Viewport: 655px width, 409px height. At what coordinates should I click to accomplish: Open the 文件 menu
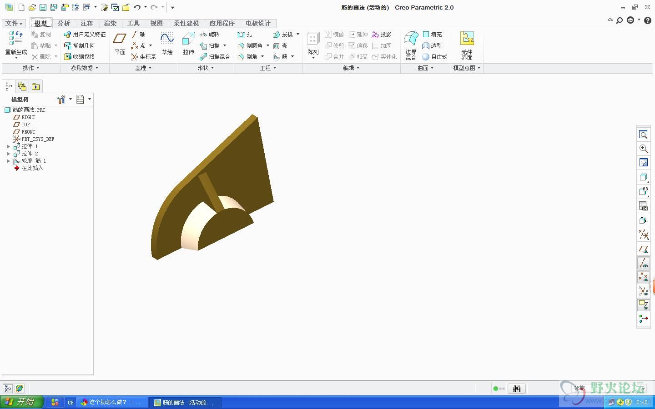click(14, 23)
